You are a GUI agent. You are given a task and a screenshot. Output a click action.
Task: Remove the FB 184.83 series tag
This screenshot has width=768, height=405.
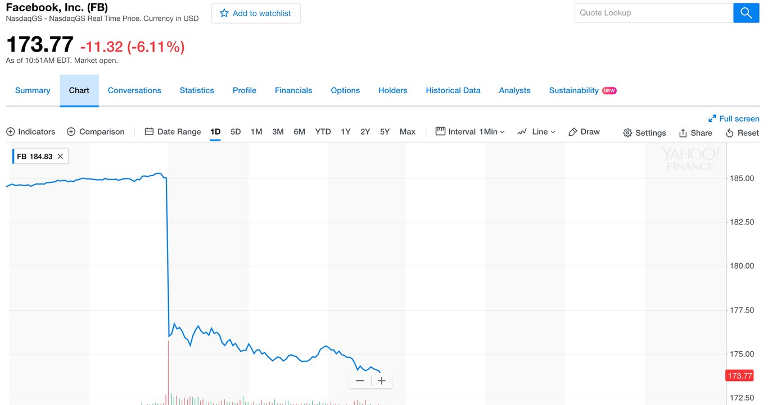pos(60,157)
